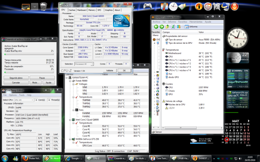Screen dimensions: 260x162
Task: Switch to the Caches tab in CPU-Z
Action: pos(72,10)
